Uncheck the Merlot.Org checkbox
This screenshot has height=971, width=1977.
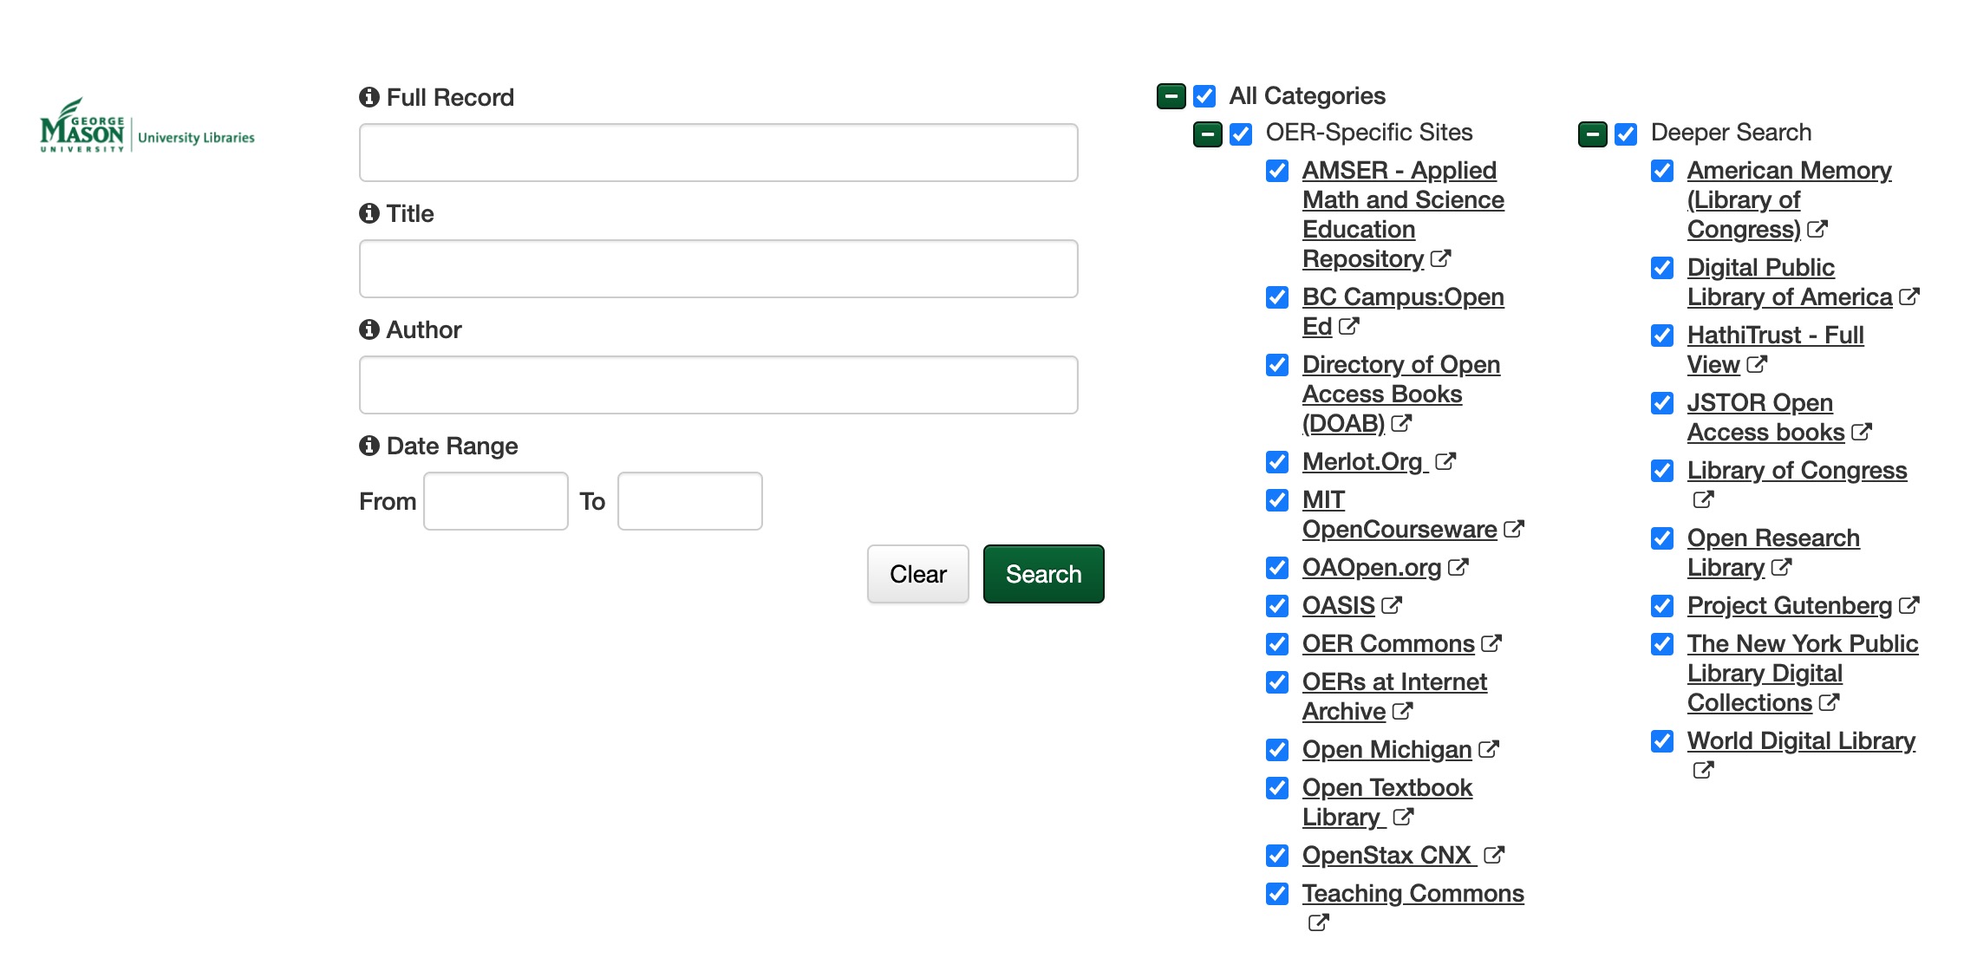point(1277,462)
